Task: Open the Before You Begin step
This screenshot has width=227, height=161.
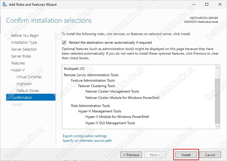Action: click(x=25, y=35)
